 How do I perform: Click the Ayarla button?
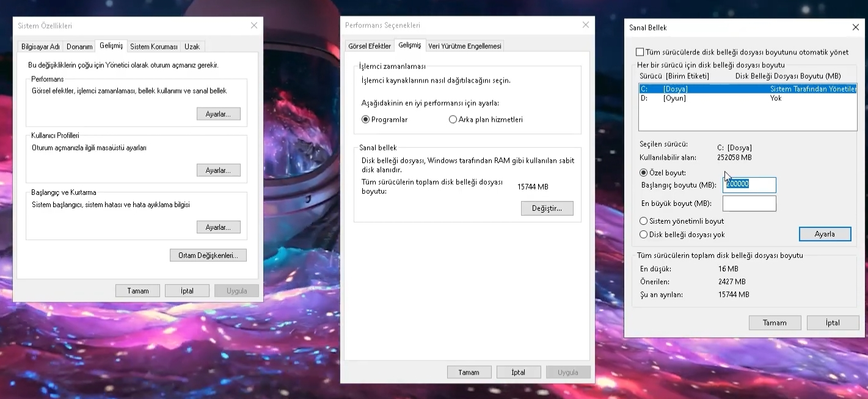(x=825, y=234)
